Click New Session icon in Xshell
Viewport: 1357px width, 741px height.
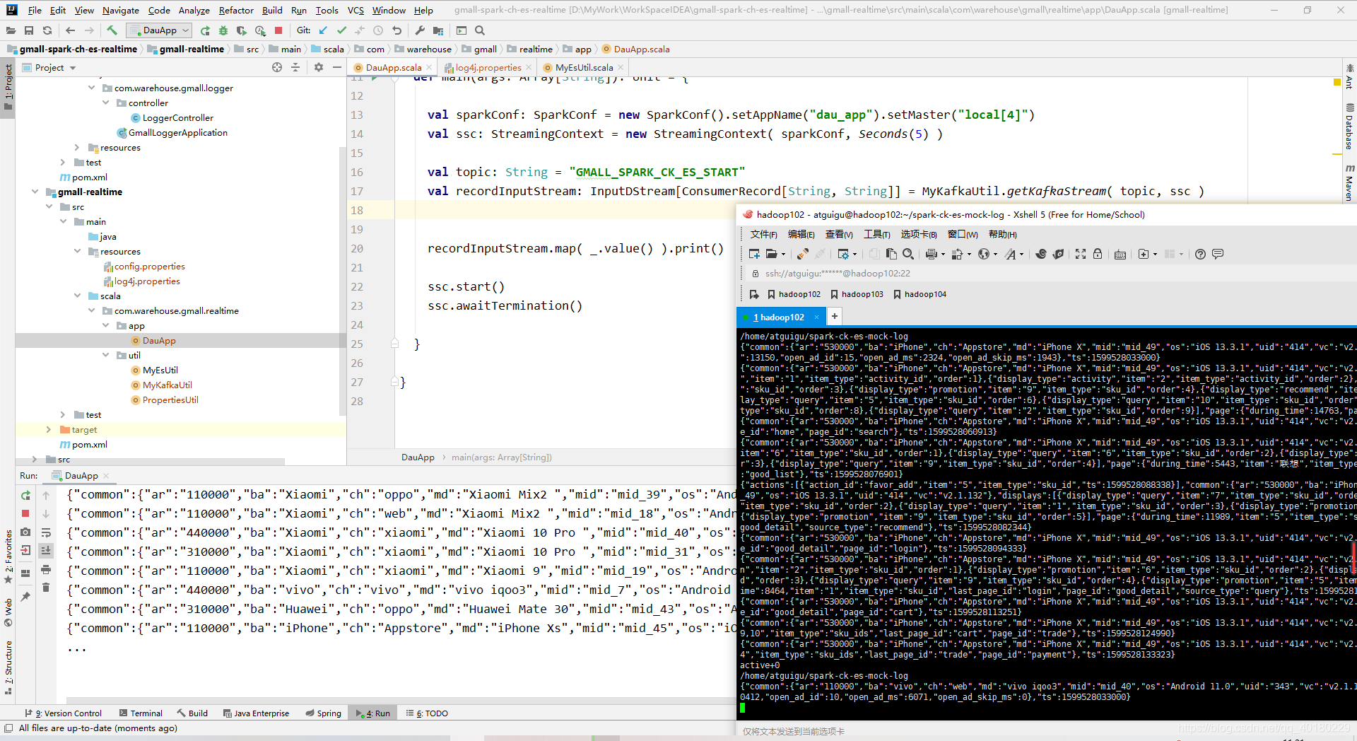click(754, 254)
